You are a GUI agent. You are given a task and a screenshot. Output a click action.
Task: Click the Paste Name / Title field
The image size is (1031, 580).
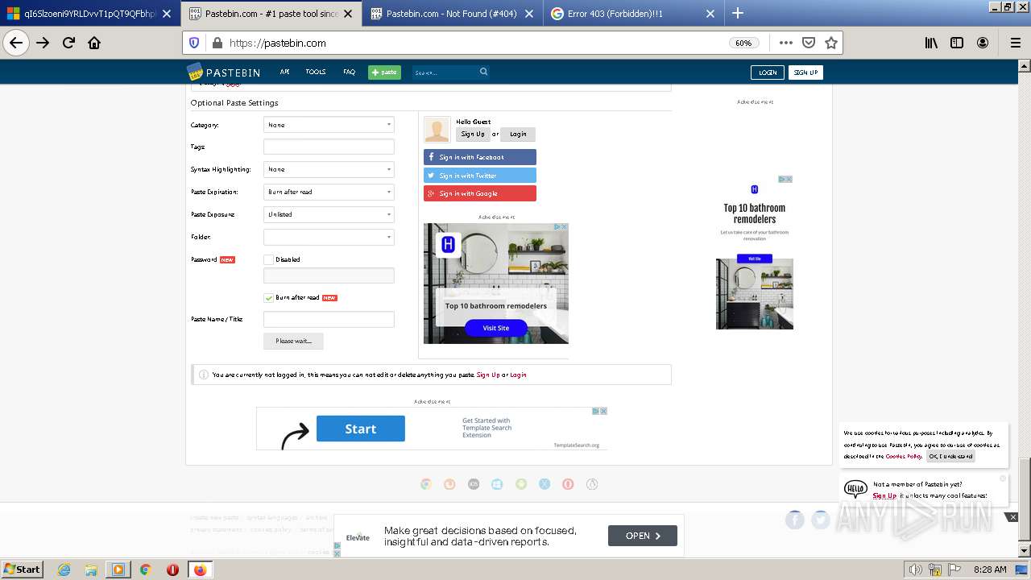coord(329,319)
